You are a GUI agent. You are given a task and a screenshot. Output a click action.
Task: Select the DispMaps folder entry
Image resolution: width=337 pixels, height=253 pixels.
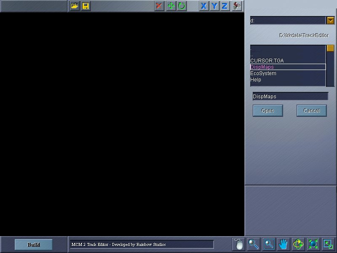pyautogui.click(x=288, y=67)
